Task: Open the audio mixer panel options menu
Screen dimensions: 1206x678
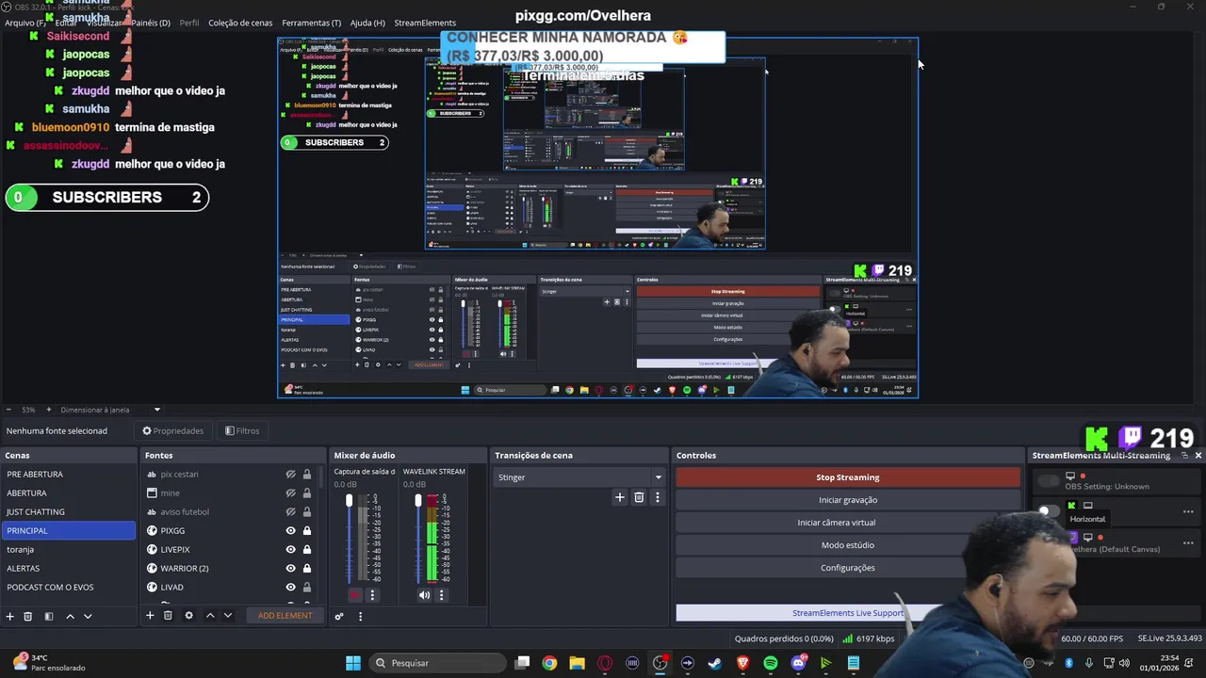Action: click(360, 616)
